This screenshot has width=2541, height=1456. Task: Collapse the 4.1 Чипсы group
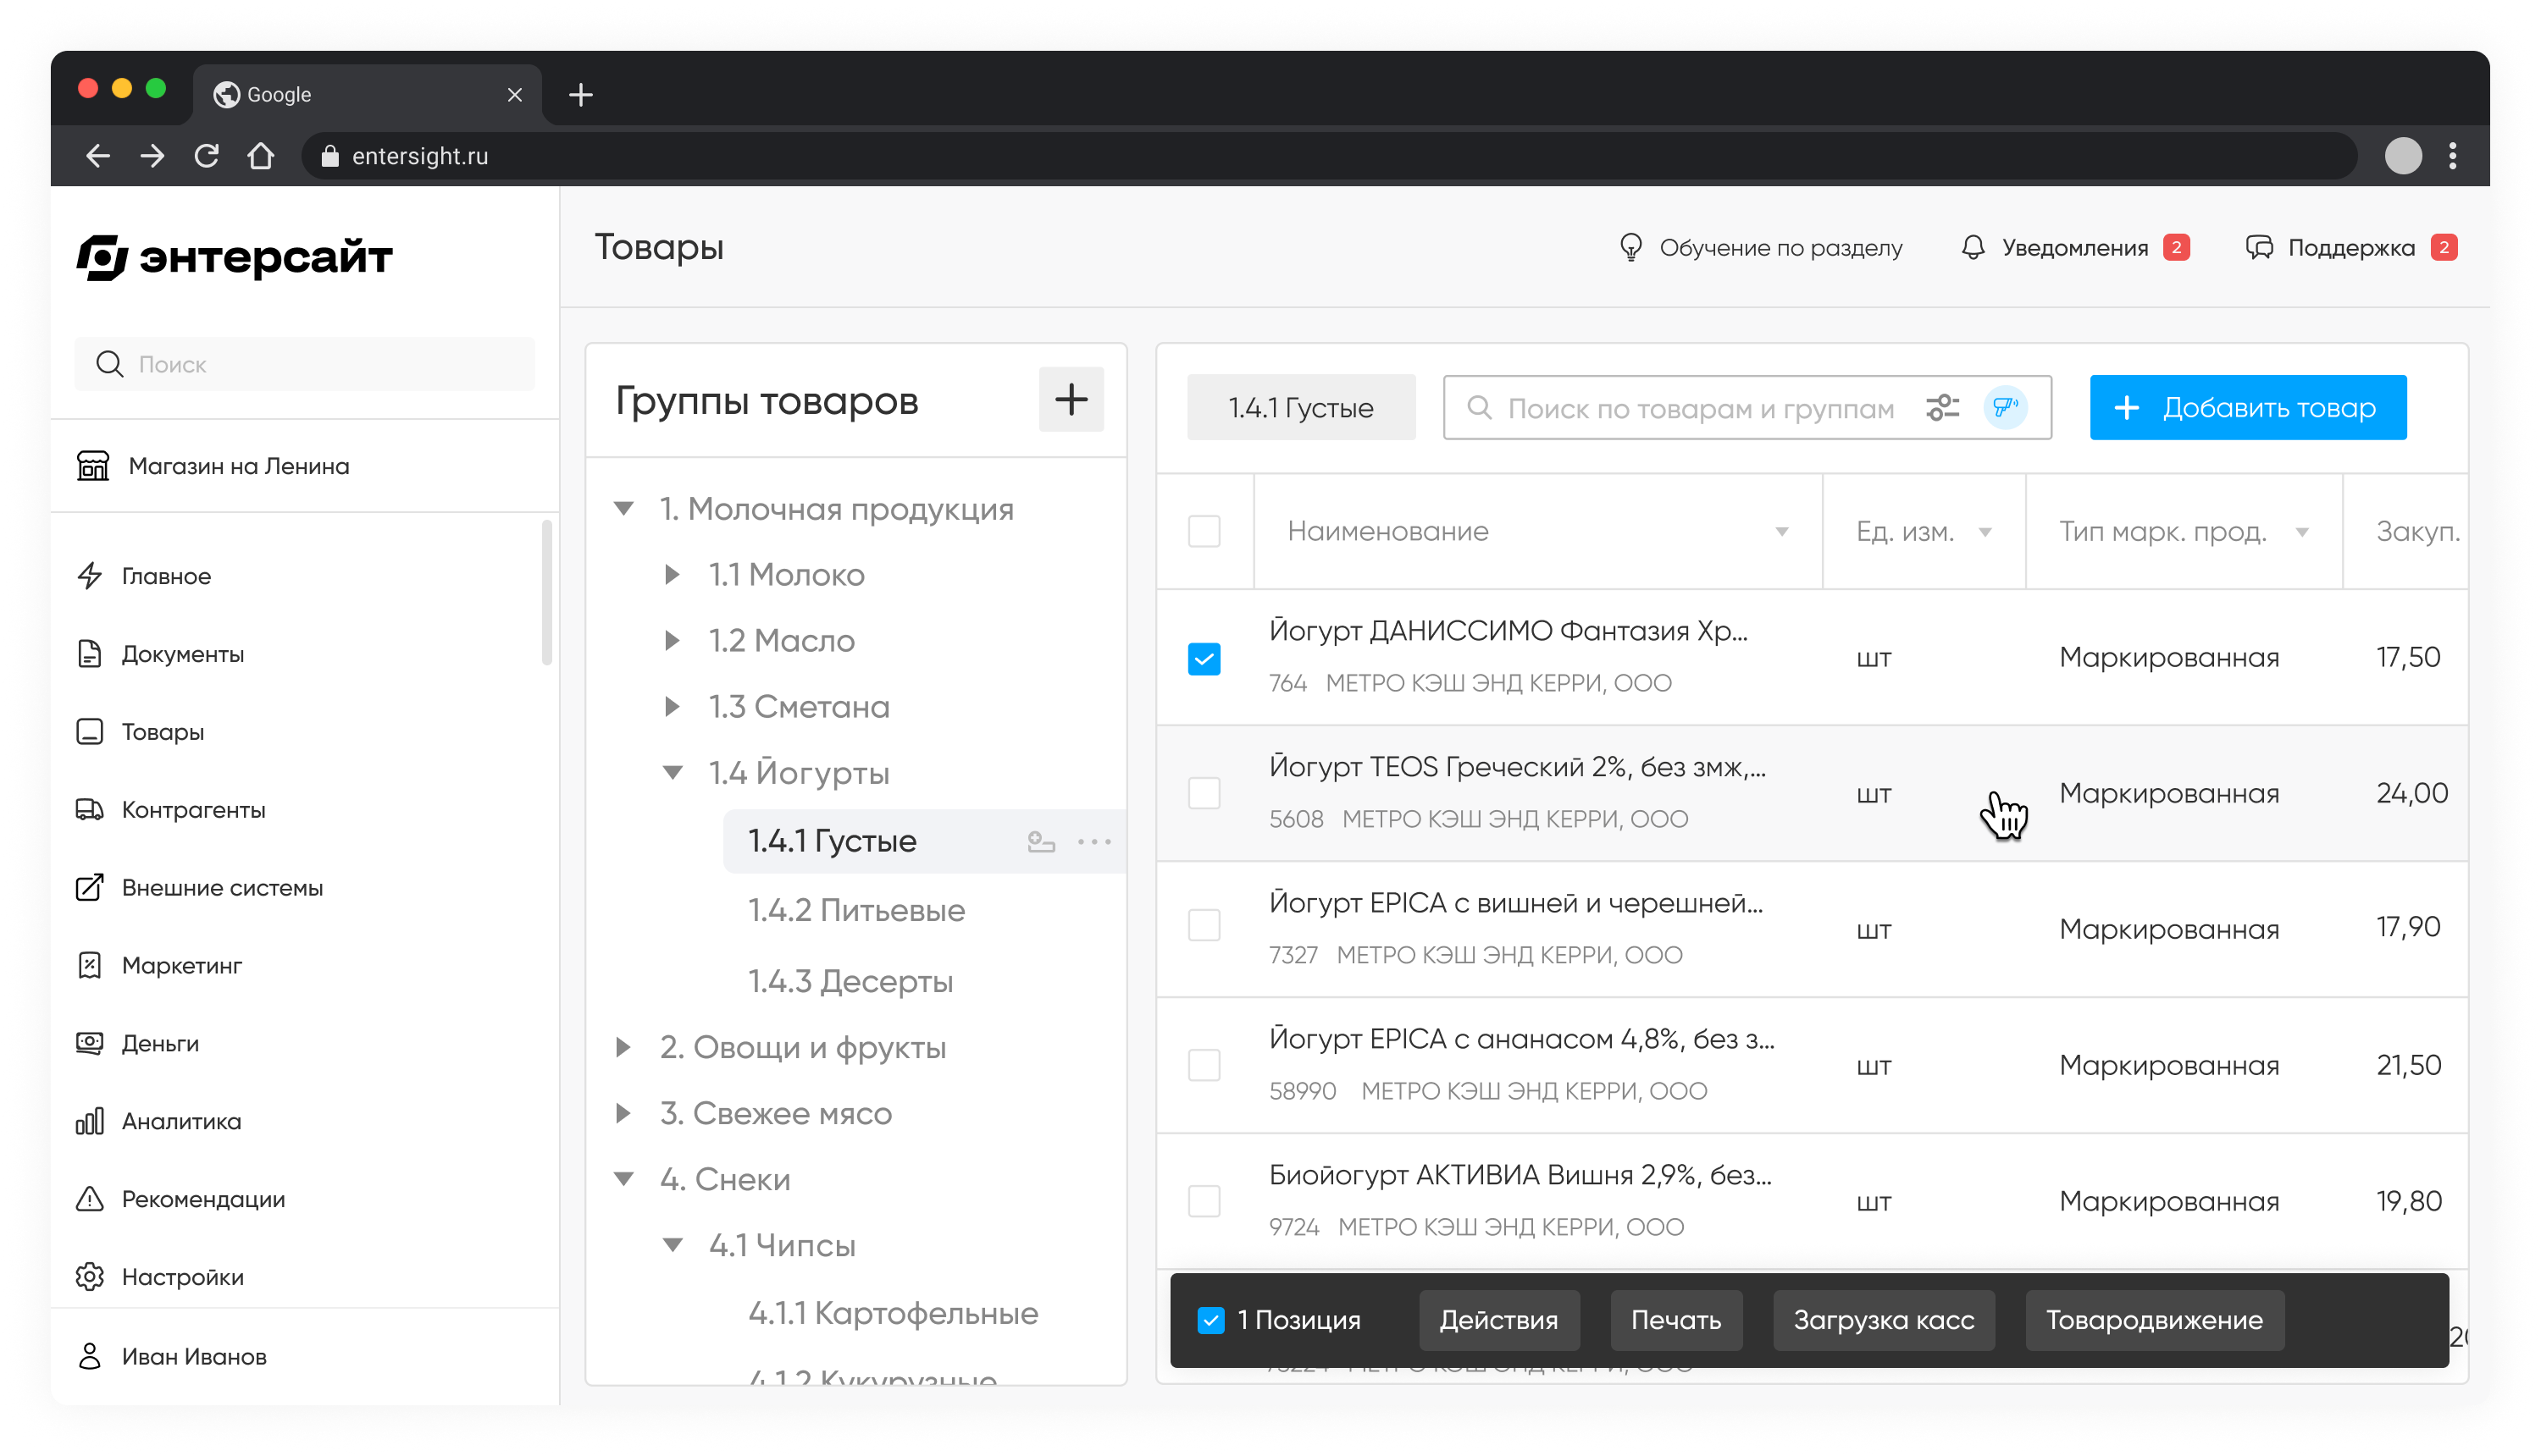coord(673,1245)
